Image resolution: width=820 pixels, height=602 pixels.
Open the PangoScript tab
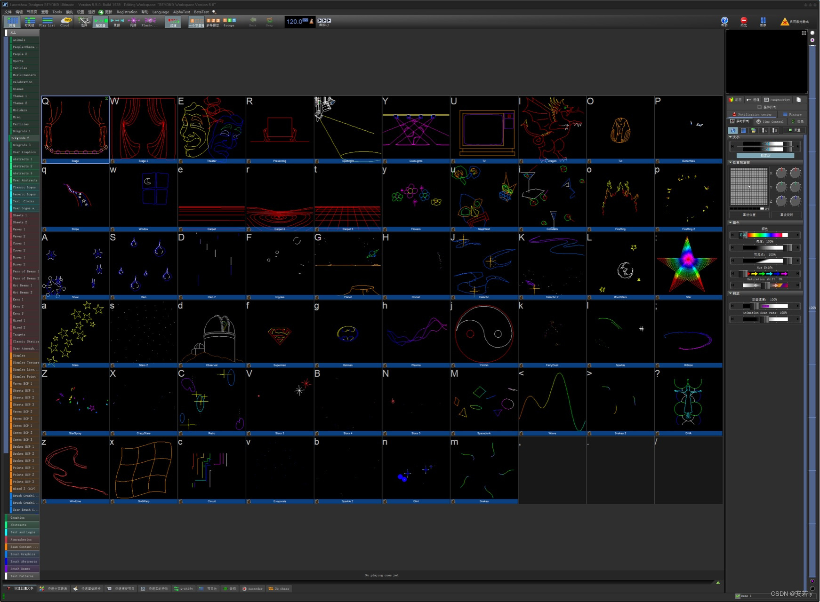(777, 100)
